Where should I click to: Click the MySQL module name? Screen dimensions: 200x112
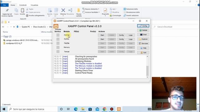tap(67, 39)
